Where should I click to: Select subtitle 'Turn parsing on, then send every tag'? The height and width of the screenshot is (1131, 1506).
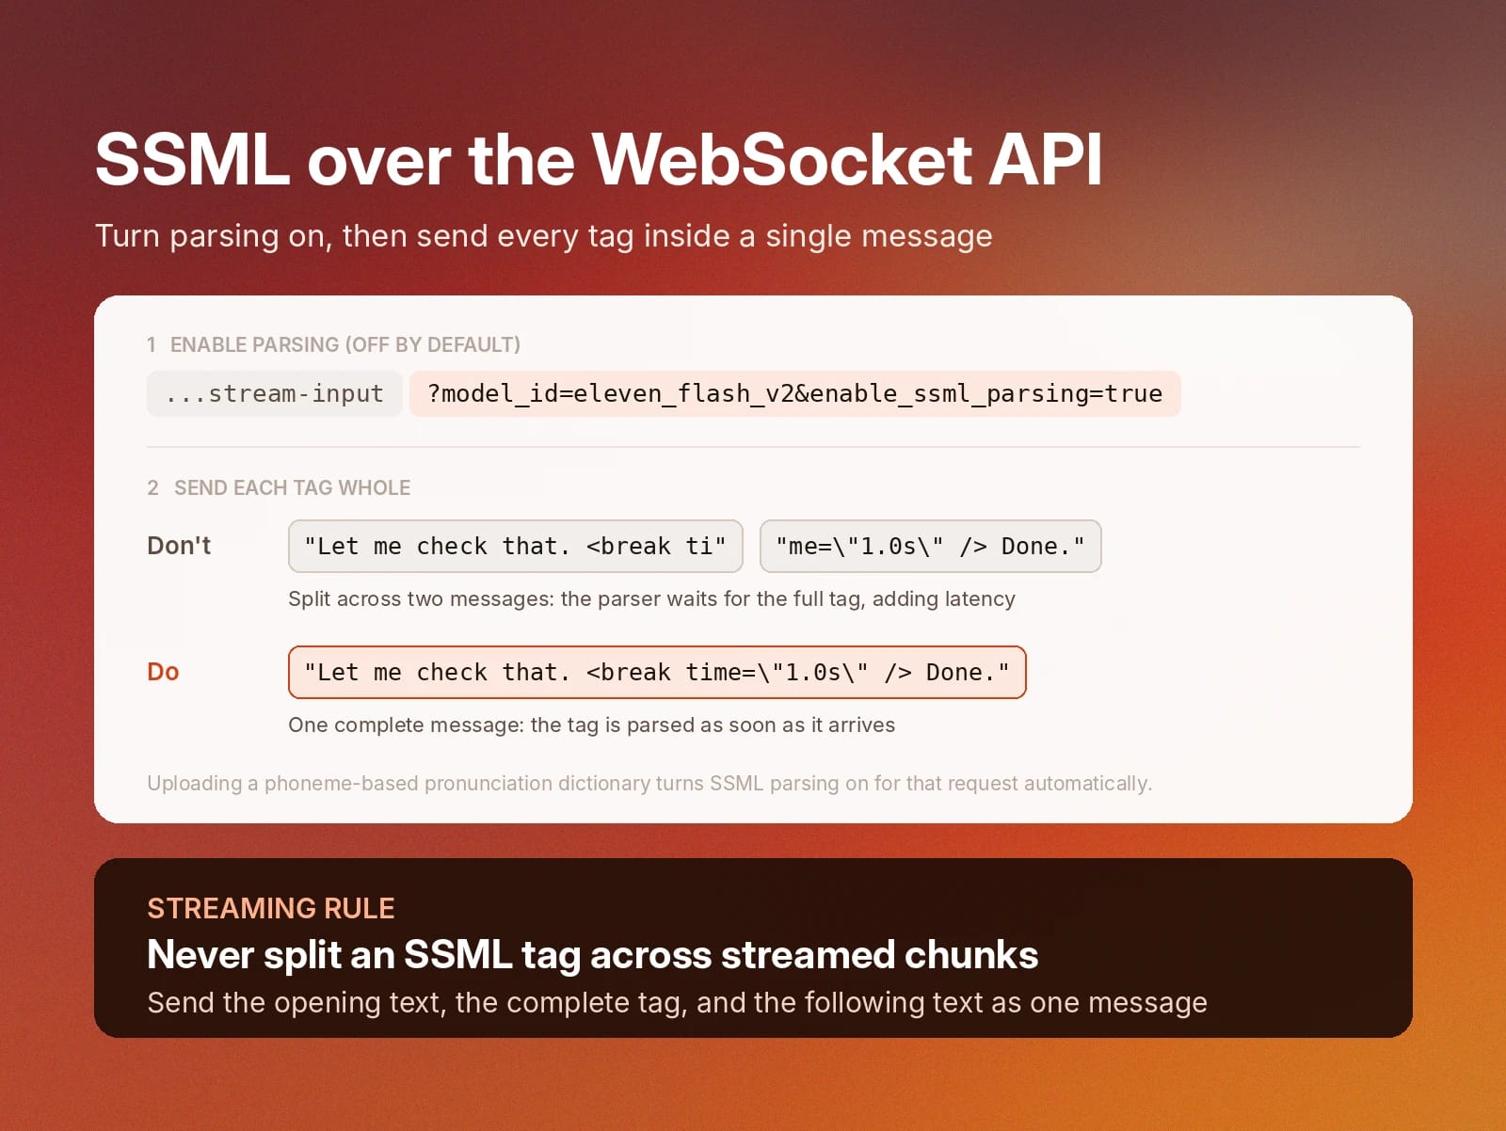[543, 236]
